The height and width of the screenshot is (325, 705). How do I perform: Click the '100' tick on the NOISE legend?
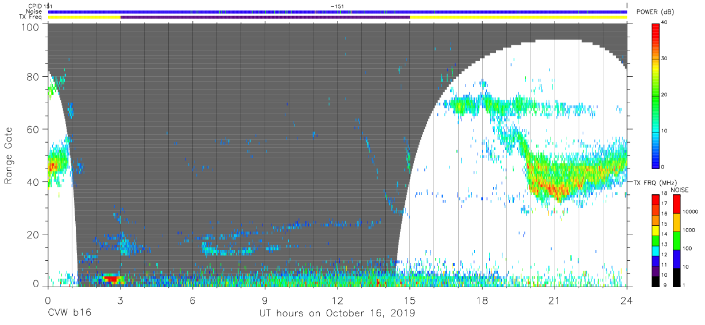click(x=687, y=248)
